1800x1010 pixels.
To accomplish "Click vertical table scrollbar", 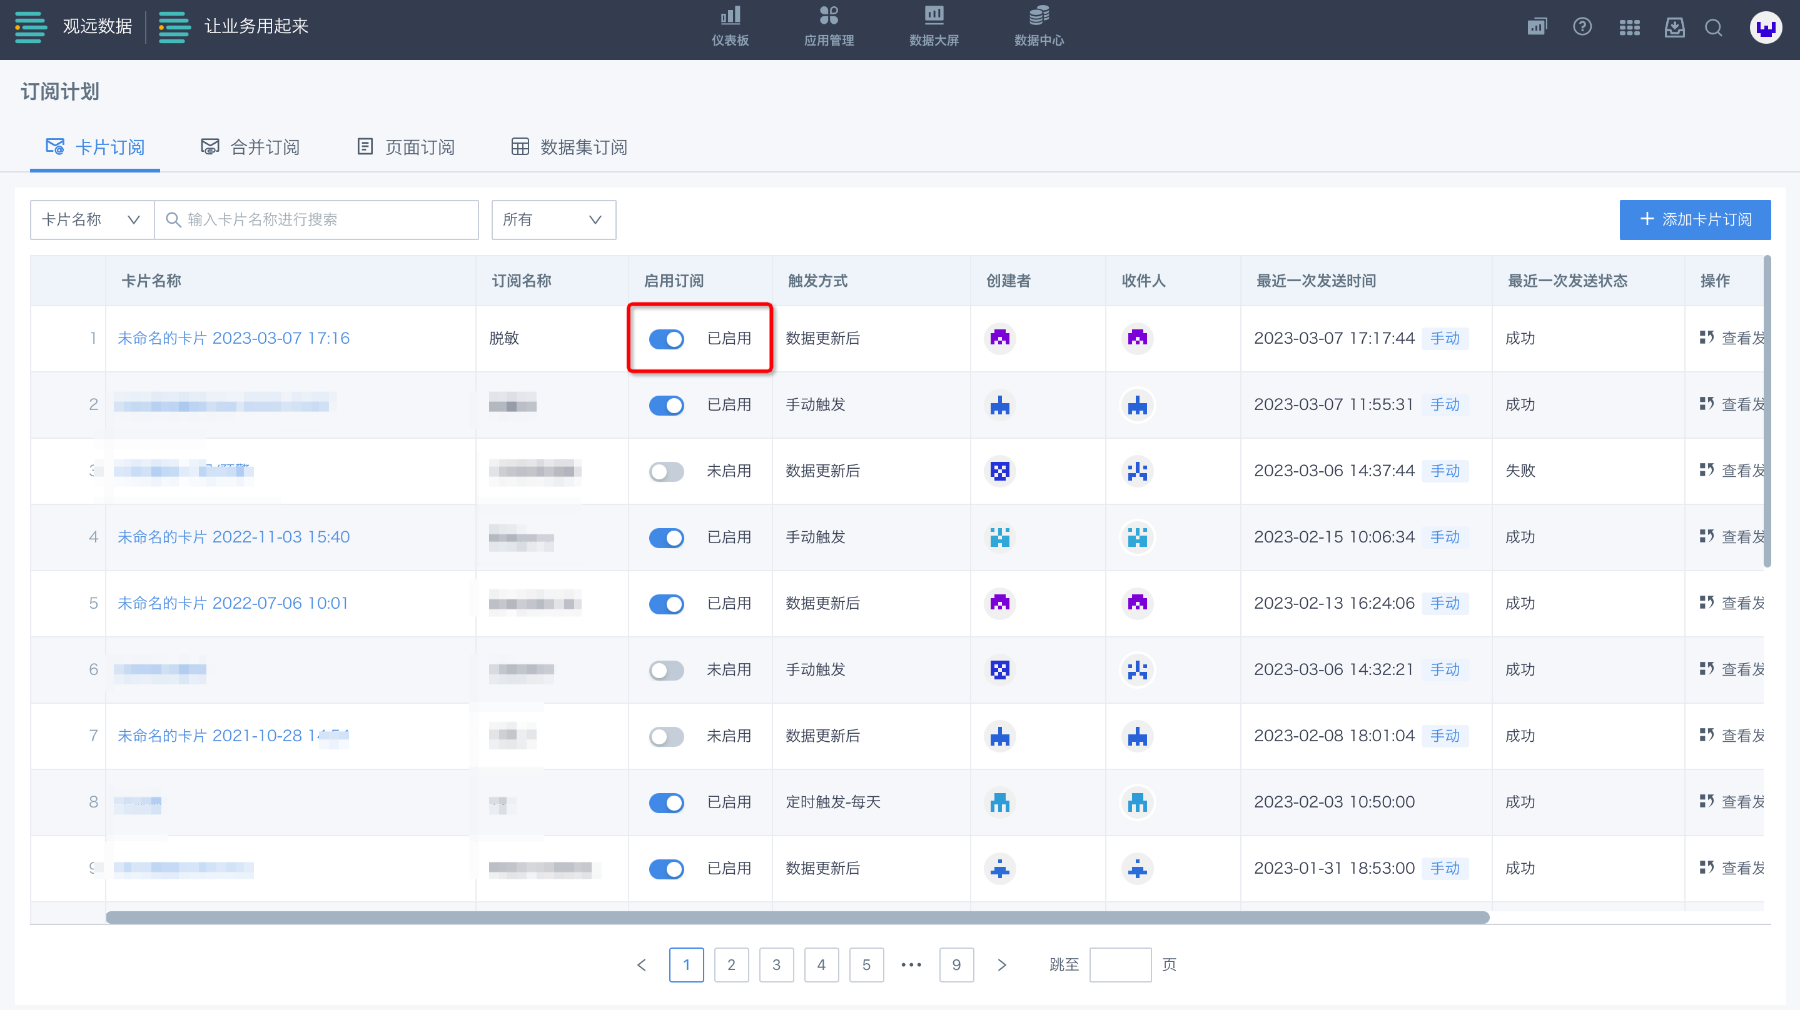I will pos(1766,412).
